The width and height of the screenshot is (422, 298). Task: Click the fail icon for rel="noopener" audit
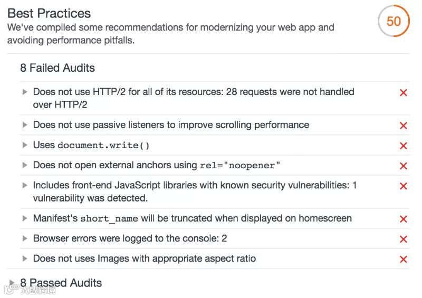coord(404,166)
